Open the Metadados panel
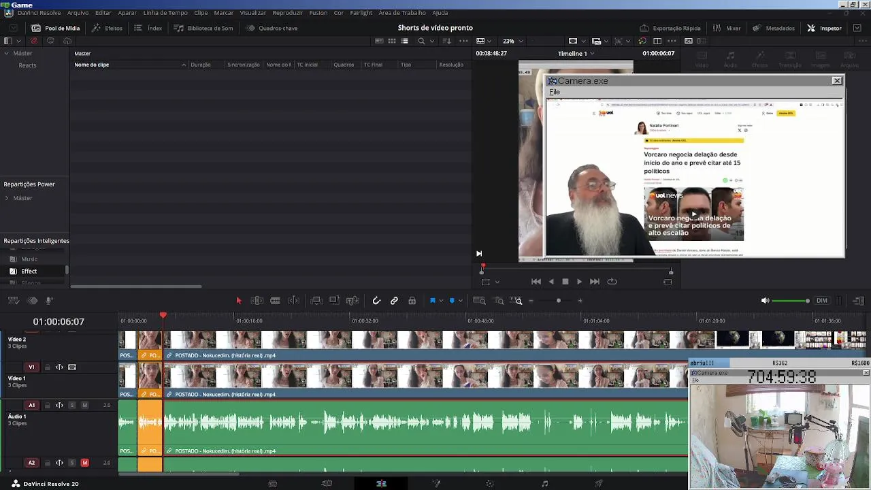Viewport: 871px width, 490px height. (773, 28)
